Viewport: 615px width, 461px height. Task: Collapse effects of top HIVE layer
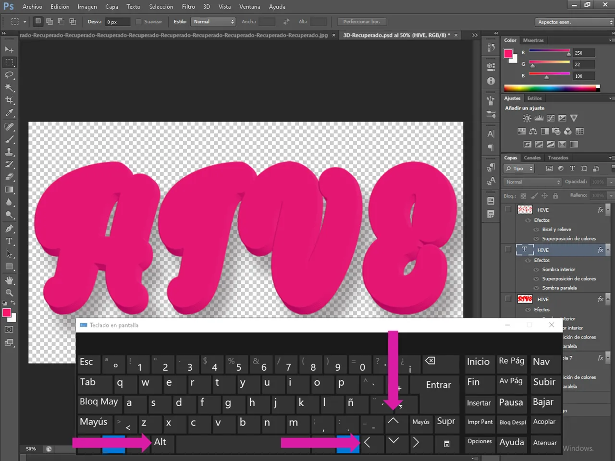(608, 210)
